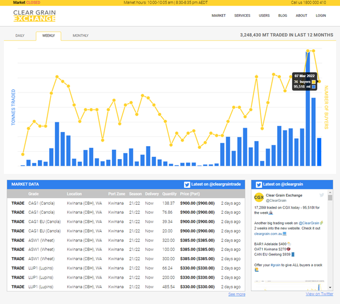Click the 138.37 quantity Canola trade row
Screen dimensions: 340x304
pos(126,203)
